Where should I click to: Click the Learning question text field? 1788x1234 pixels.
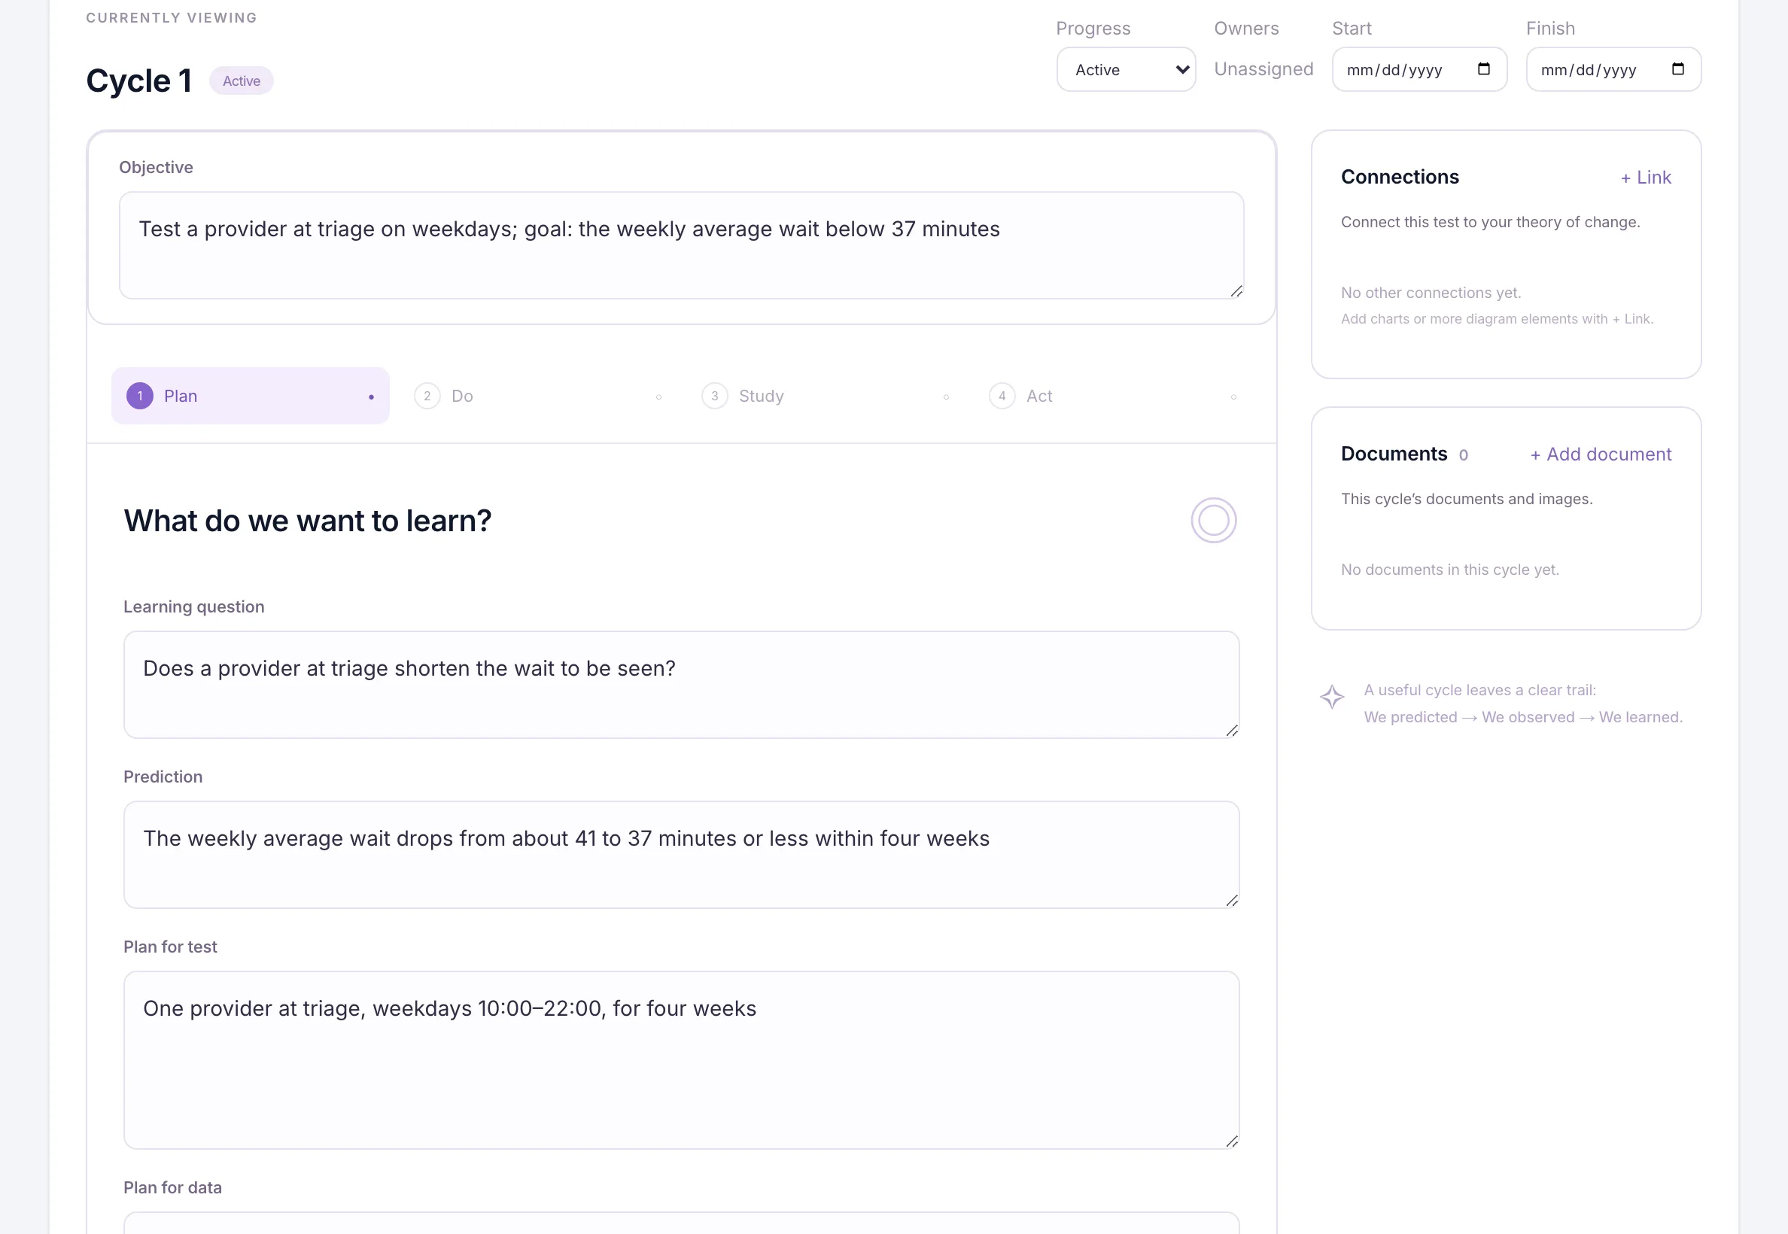click(x=681, y=685)
